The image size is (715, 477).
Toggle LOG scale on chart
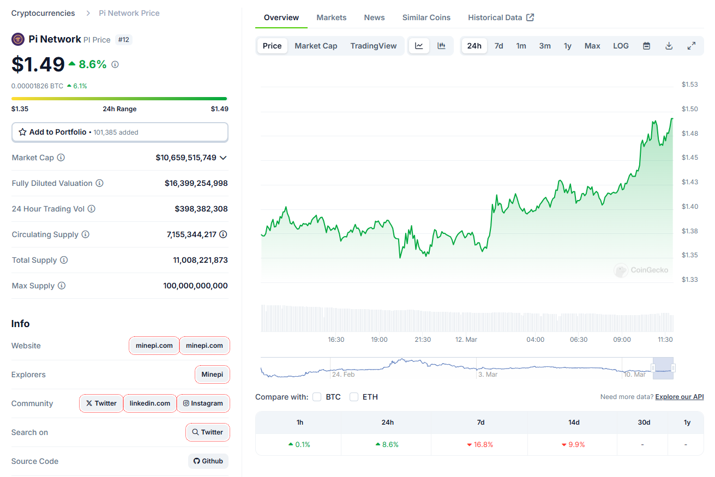(621, 46)
